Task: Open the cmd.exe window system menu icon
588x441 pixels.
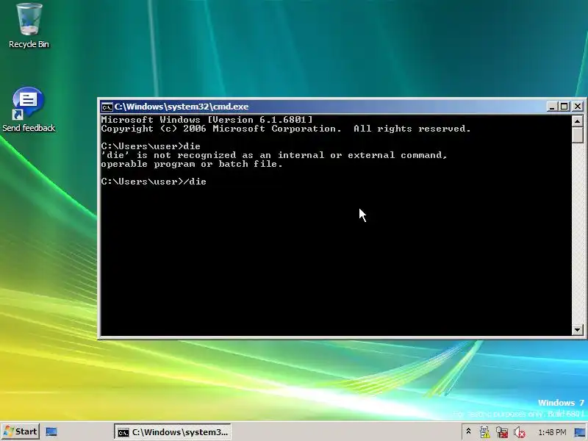Action: click(107, 107)
